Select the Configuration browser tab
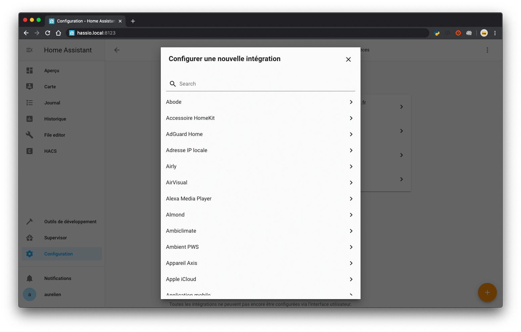The width and height of the screenshot is (521, 332). click(86, 21)
